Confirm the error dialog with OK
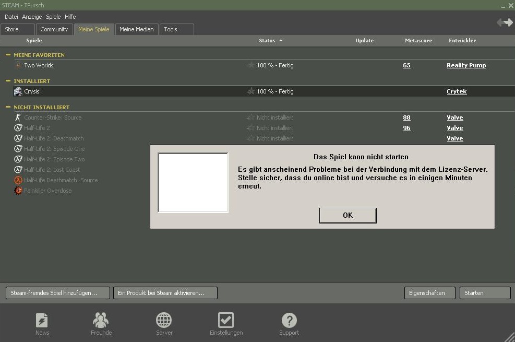Screen dimensions: 515x342 coord(348,215)
